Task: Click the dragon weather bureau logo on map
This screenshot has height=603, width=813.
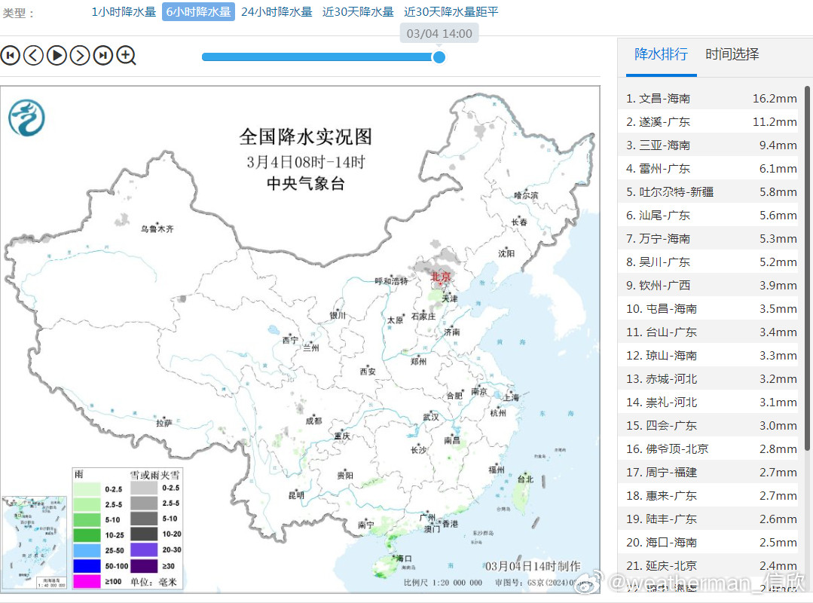Action: tap(27, 118)
